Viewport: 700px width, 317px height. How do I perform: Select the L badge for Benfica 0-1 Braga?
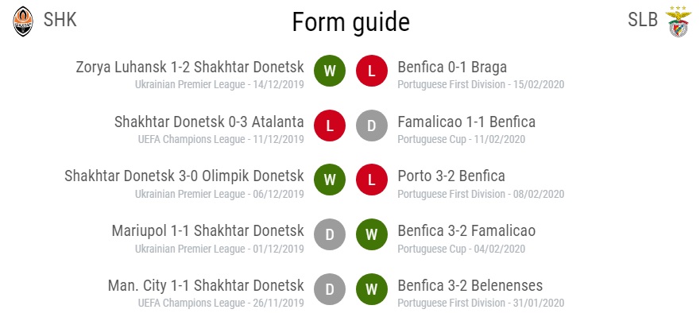tap(371, 71)
